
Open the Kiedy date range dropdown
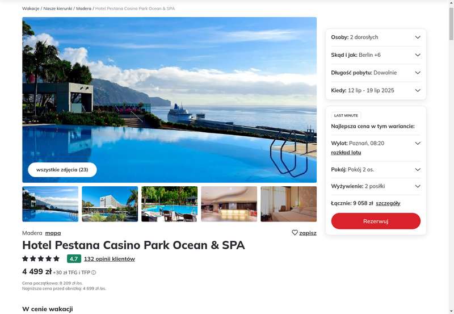[x=376, y=90]
